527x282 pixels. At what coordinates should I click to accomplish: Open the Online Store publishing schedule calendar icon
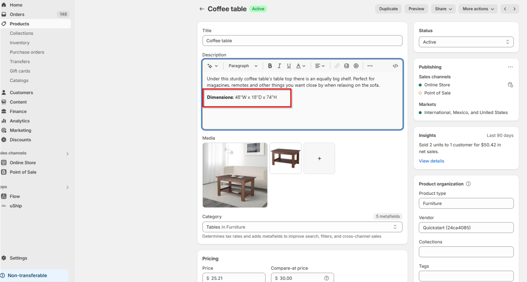click(x=510, y=85)
